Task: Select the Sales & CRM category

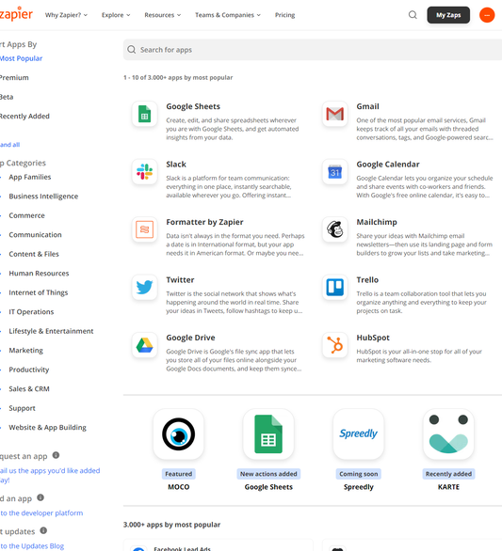Action: point(29,389)
